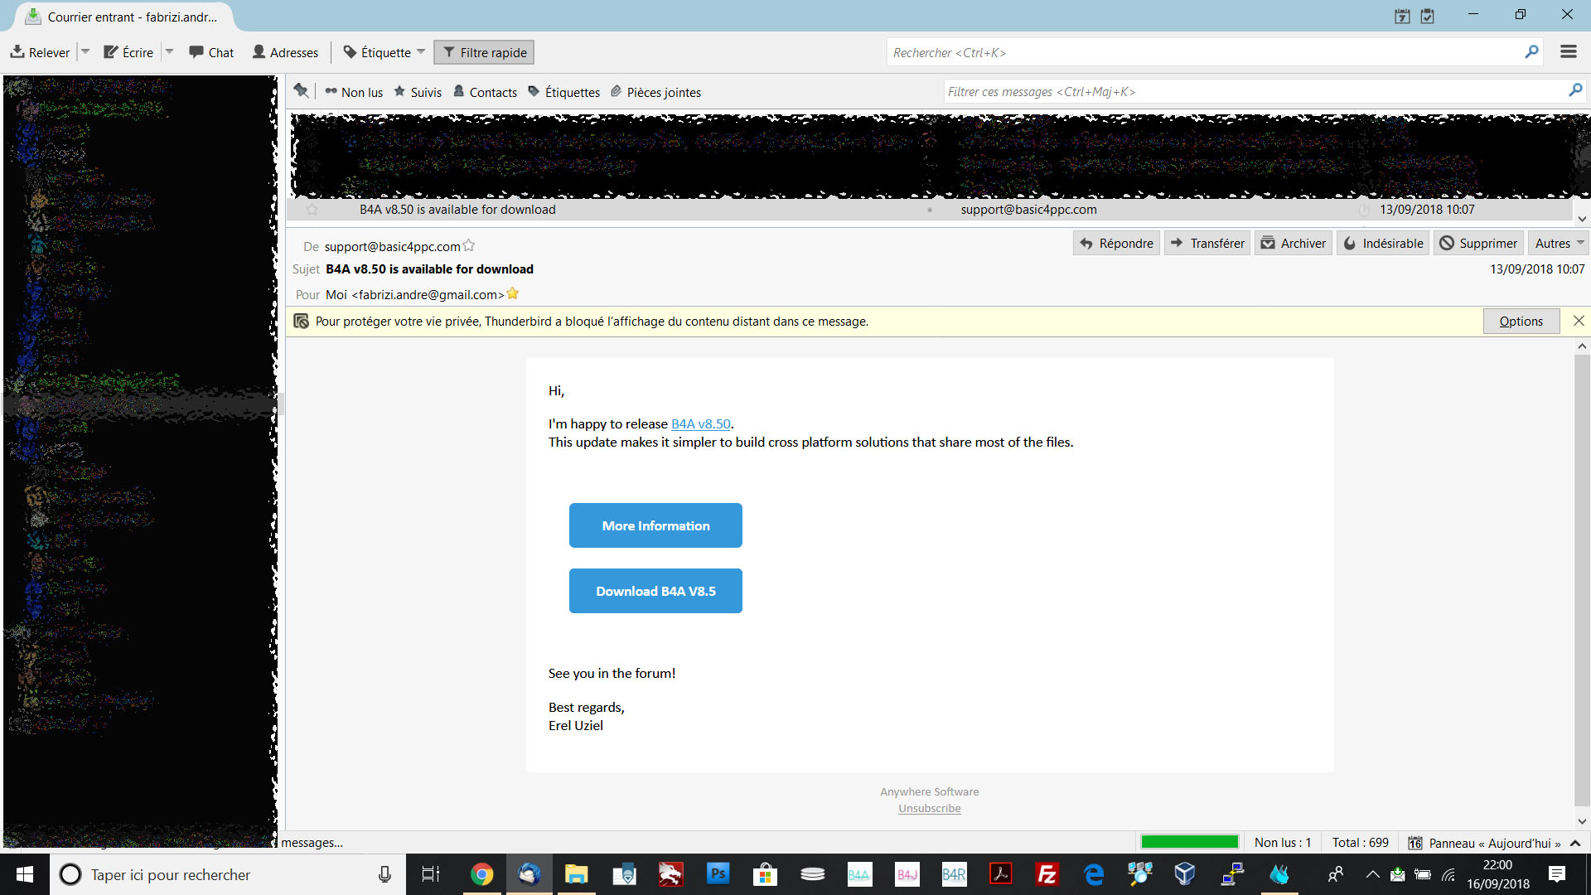Click the Download B4A V8.5 button

click(x=655, y=591)
